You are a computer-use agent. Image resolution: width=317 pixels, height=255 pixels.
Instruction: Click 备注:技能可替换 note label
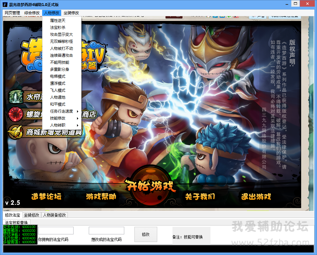[x=188, y=237]
